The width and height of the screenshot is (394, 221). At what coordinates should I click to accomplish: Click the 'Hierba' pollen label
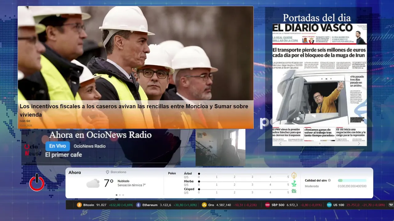tap(189, 181)
